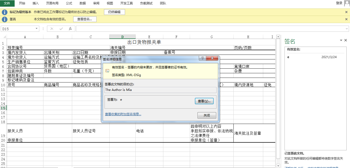Viewport: 350px width, 168px height.
Task: Click the 查看签名 button
Action: 85,19
